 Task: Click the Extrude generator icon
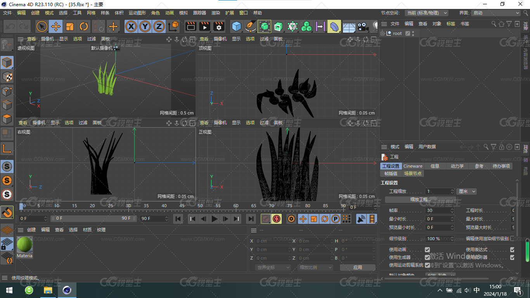(x=278, y=26)
